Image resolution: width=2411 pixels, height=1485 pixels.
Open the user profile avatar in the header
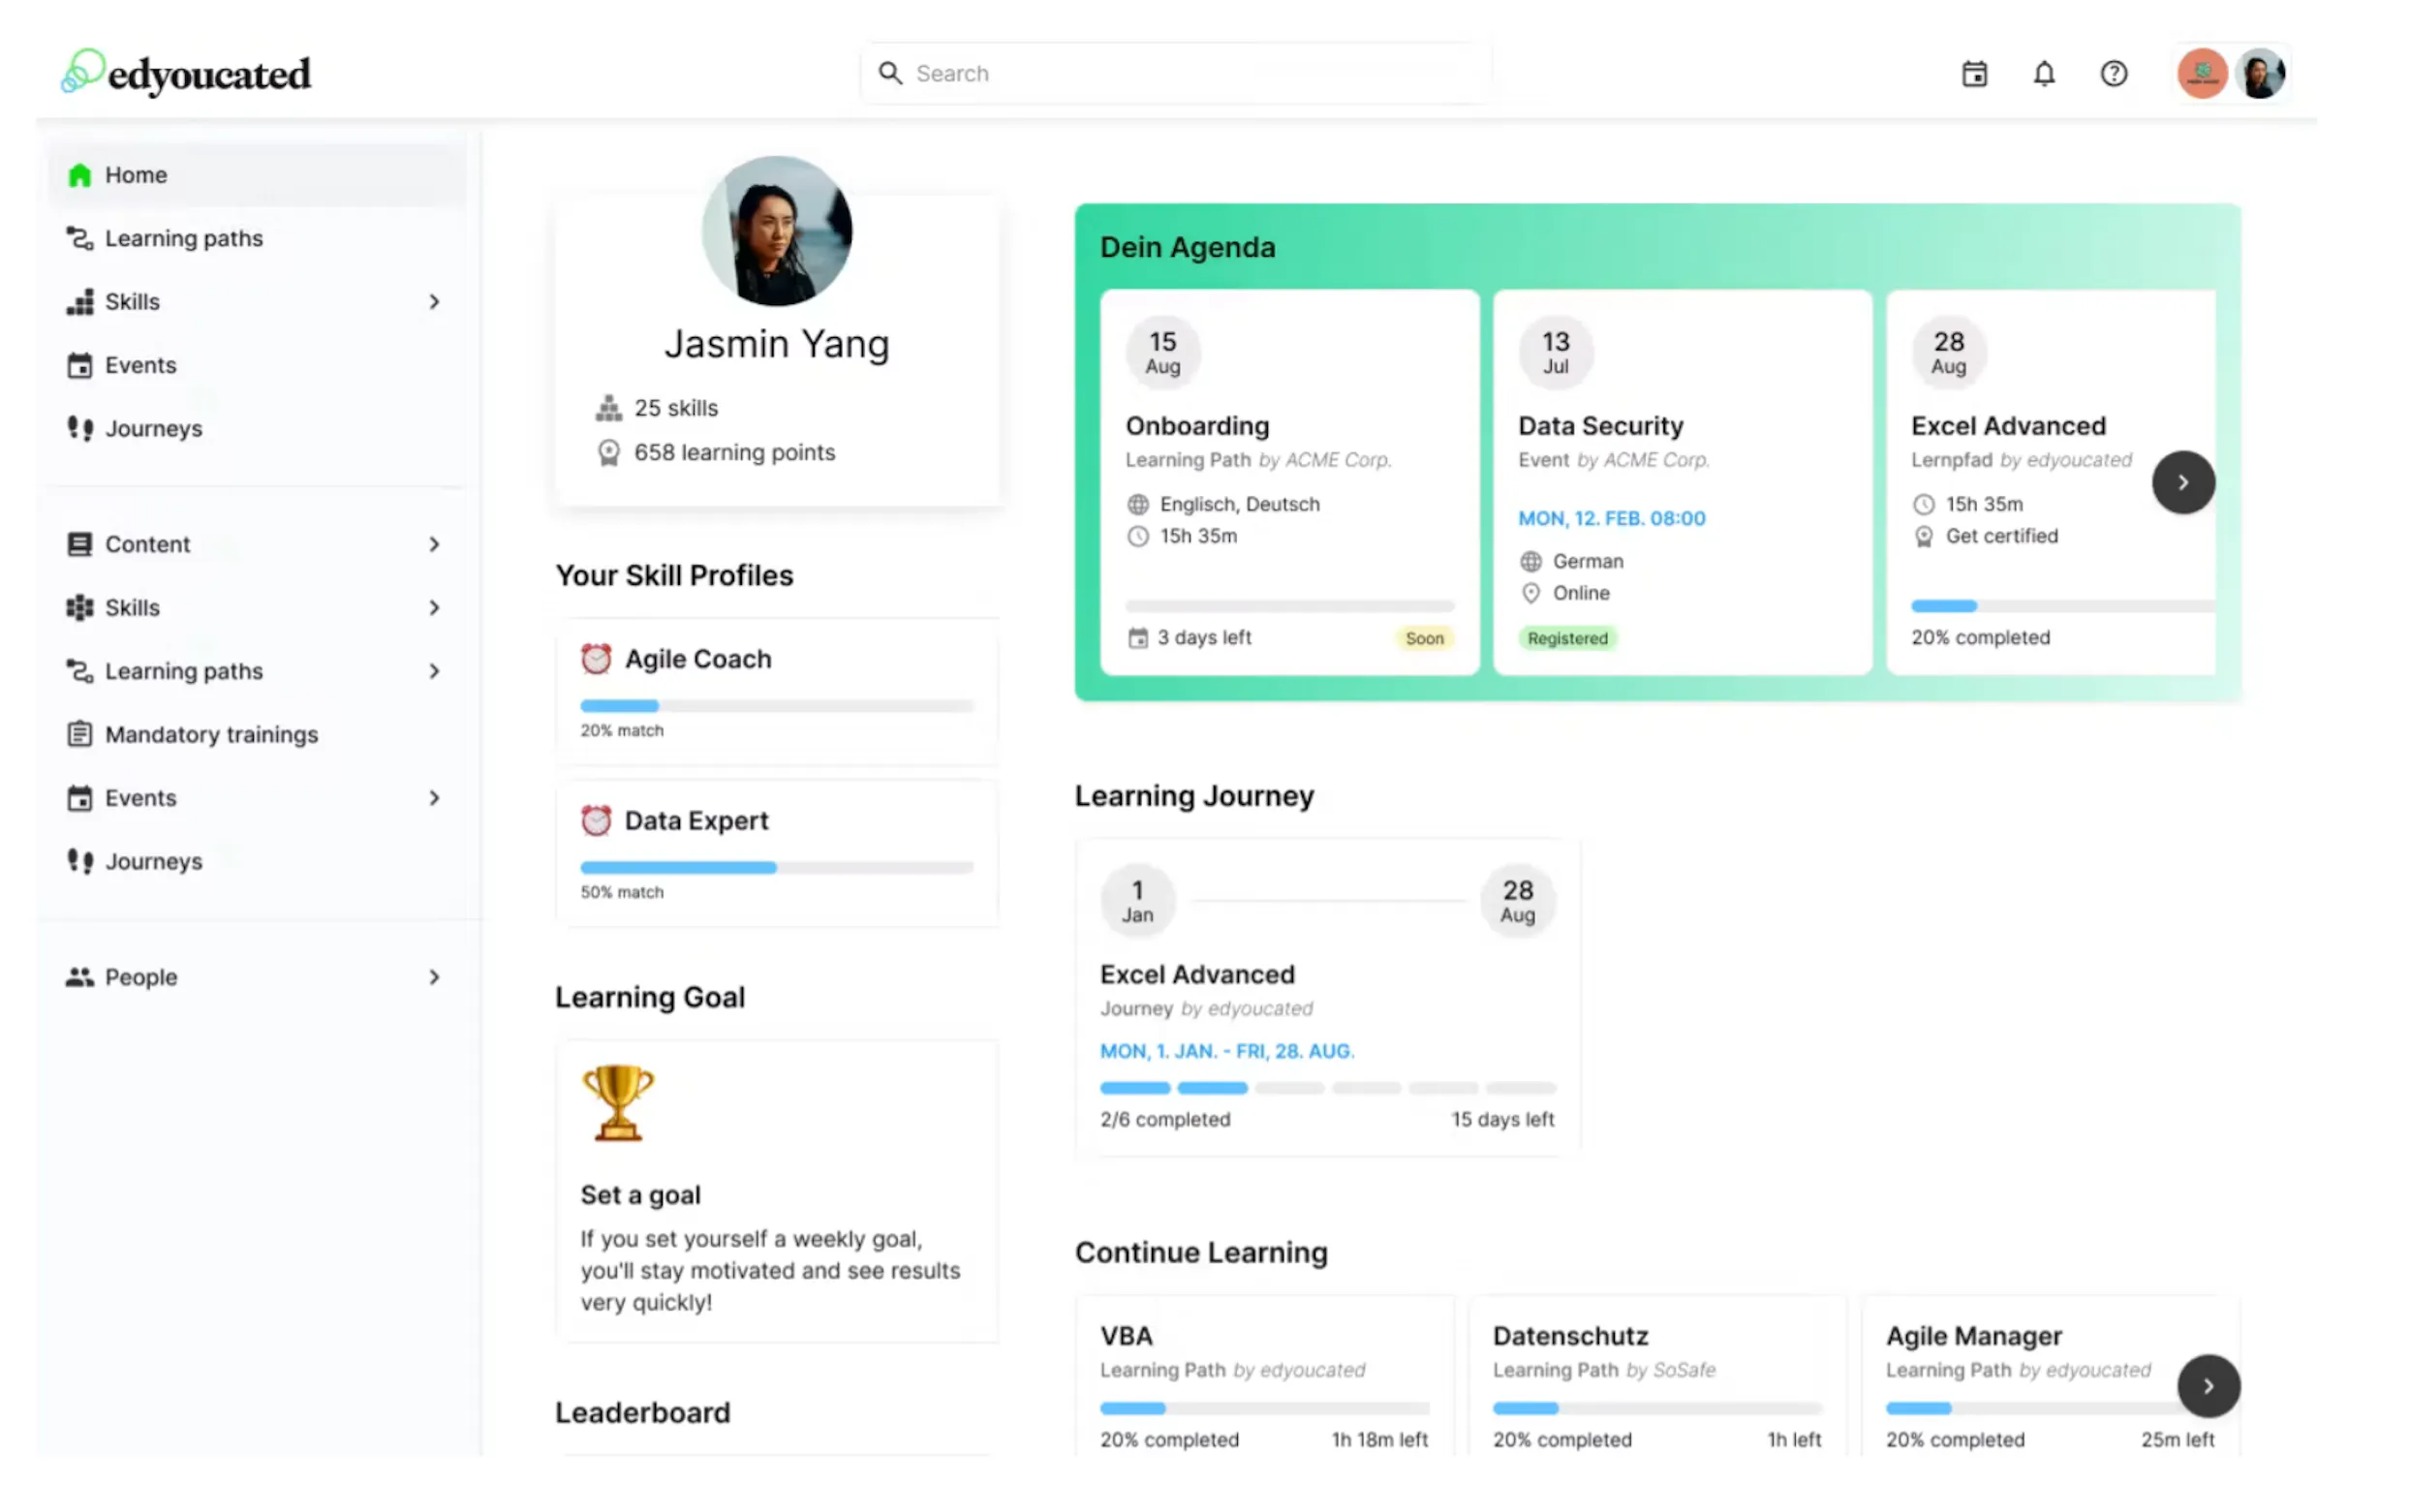pos(2260,74)
